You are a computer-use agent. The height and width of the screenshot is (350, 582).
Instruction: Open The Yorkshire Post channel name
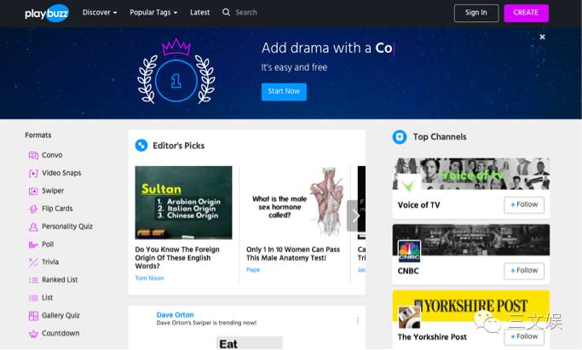point(432,337)
